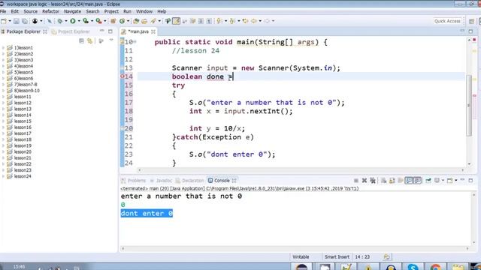Click the Coverage launch icon
481x270 pixels.
(x=86, y=21)
